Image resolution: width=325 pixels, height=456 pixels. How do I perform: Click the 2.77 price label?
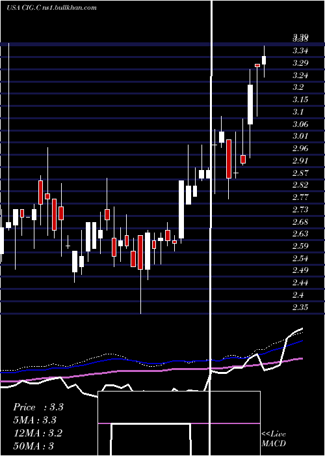click(300, 197)
